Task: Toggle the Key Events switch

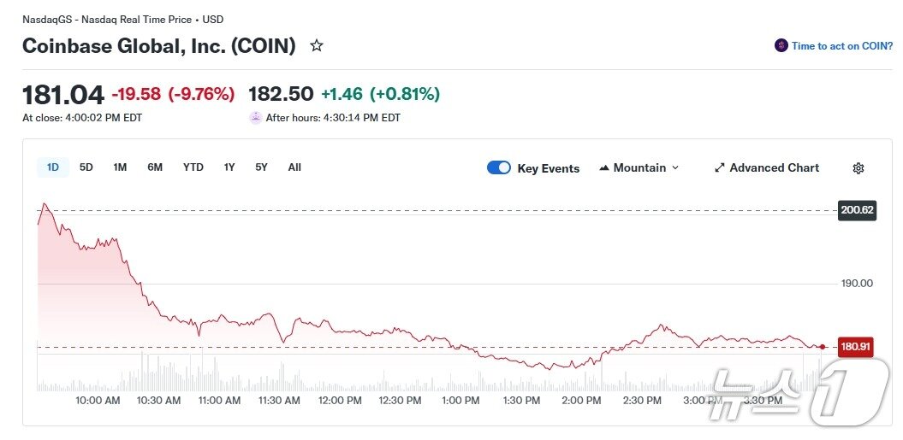Action: point(499,168)
